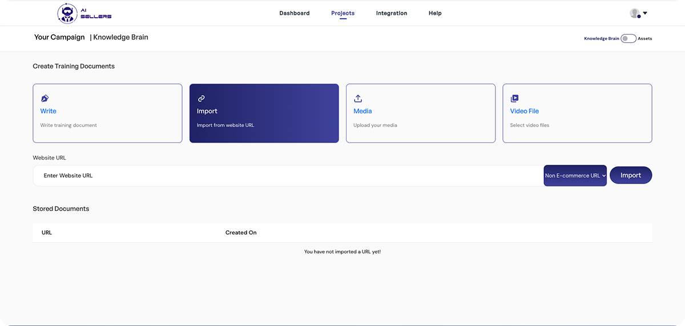Expand the profile menu caret arrow
This screenshot has height=326, width=685.
coord(645,13)
